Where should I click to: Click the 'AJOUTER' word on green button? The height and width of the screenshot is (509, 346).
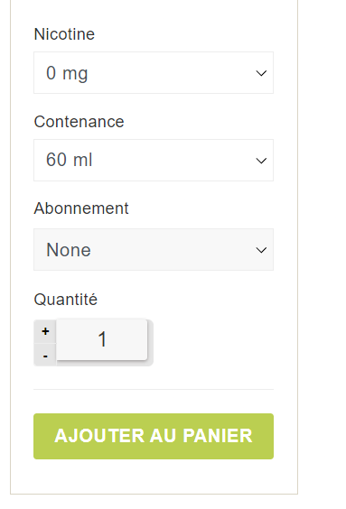(99, 436)
